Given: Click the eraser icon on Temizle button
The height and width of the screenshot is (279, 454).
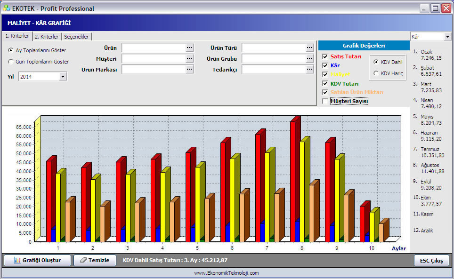Looking at the screenshot, I should tap(83, 260).
